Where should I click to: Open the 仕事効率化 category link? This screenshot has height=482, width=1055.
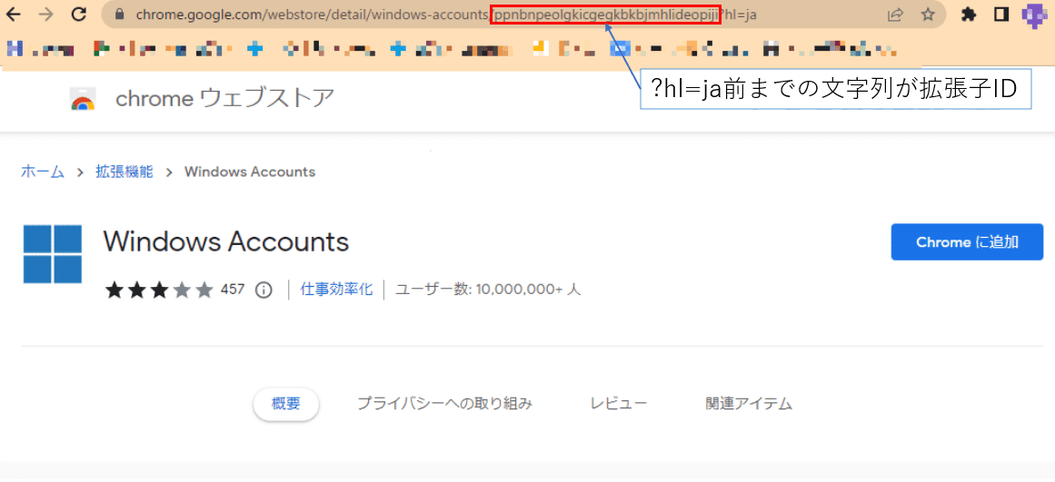[x=336, y=290]
